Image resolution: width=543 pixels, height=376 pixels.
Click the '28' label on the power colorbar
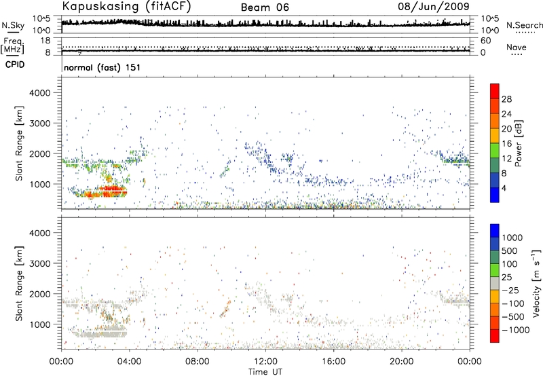506,99
